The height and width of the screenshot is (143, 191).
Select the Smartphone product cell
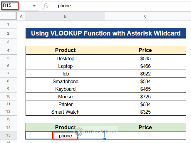[x=66, y=81]
